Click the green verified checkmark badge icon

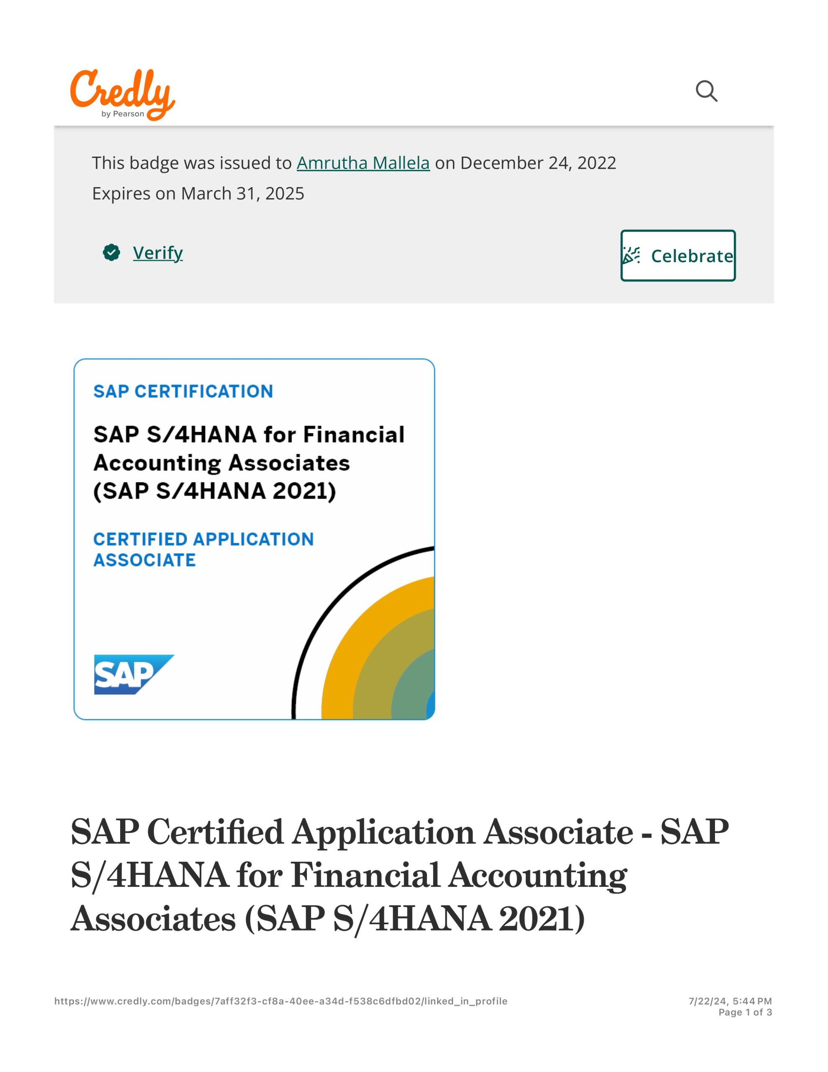[x=111, y=253]
